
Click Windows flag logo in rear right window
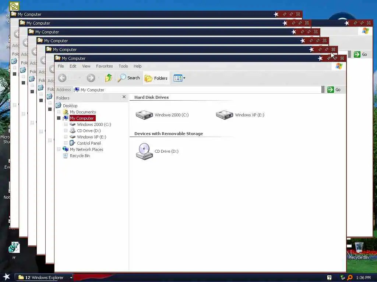tap(366, 31)
